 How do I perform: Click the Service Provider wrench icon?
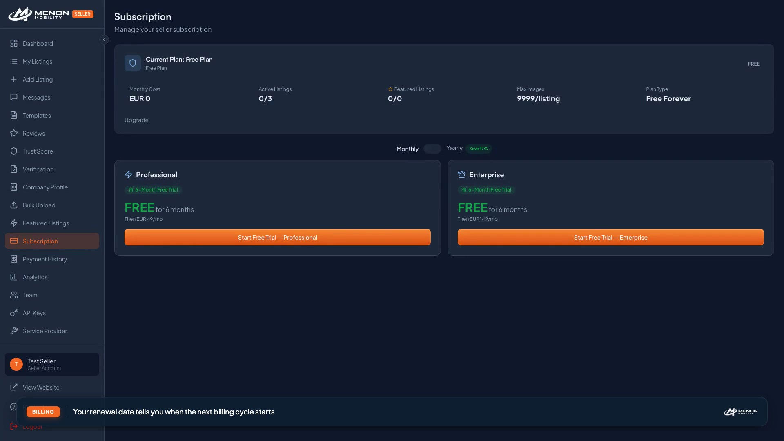coord(14,331)
